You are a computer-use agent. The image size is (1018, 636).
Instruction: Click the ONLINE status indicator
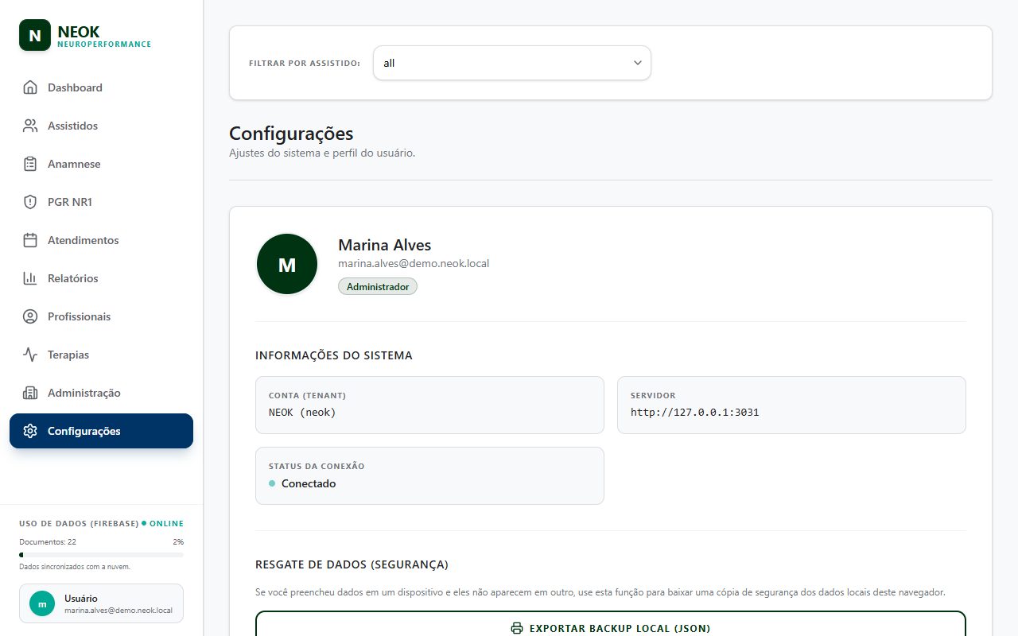point(163,524)
